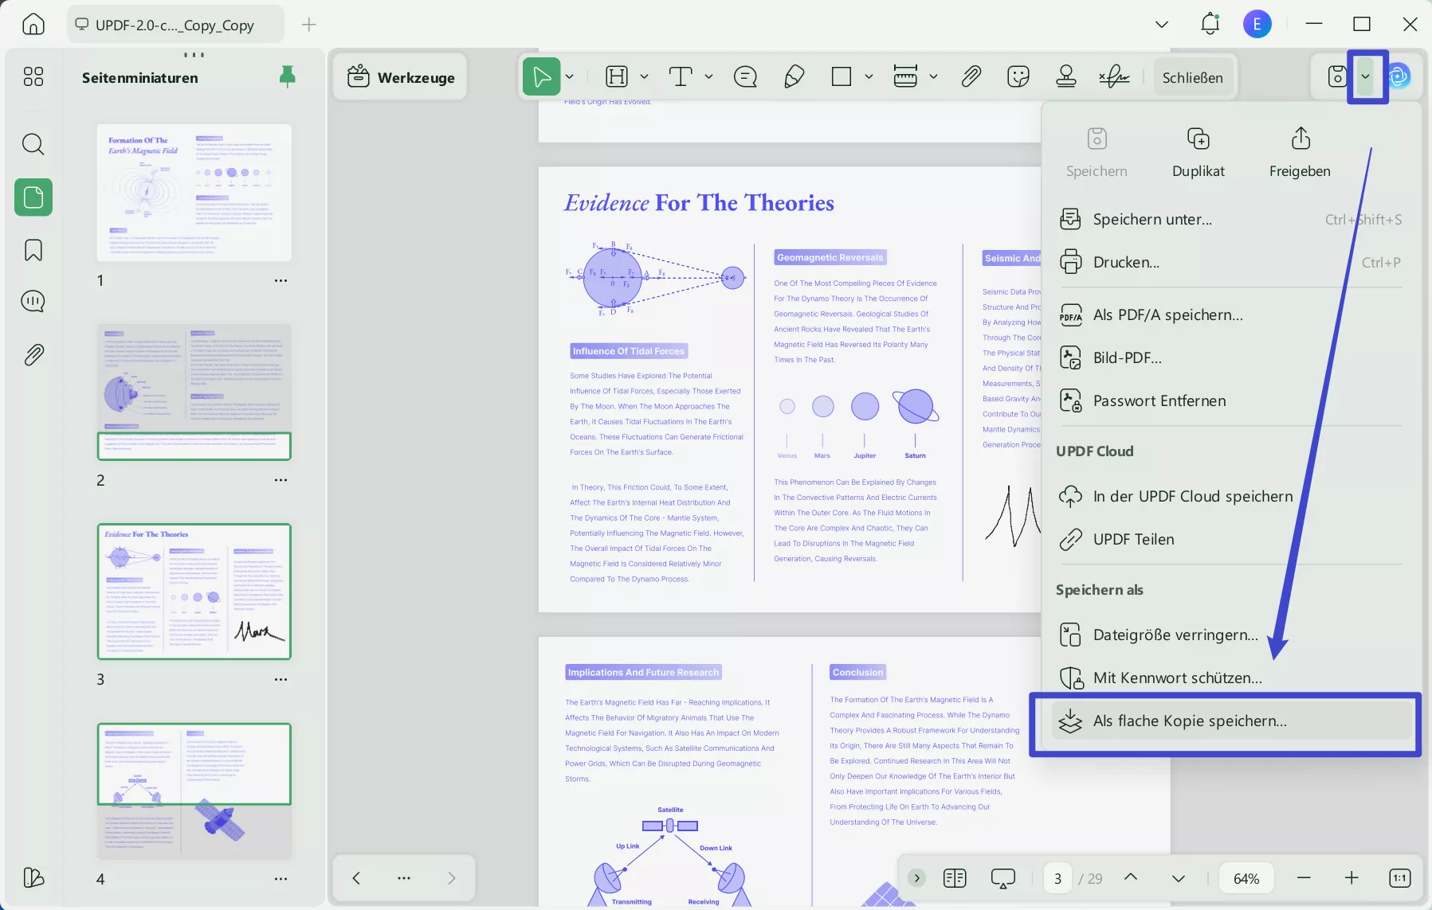
Task: Expand the save options dropdown arrow
Action: click(1366, 77)
